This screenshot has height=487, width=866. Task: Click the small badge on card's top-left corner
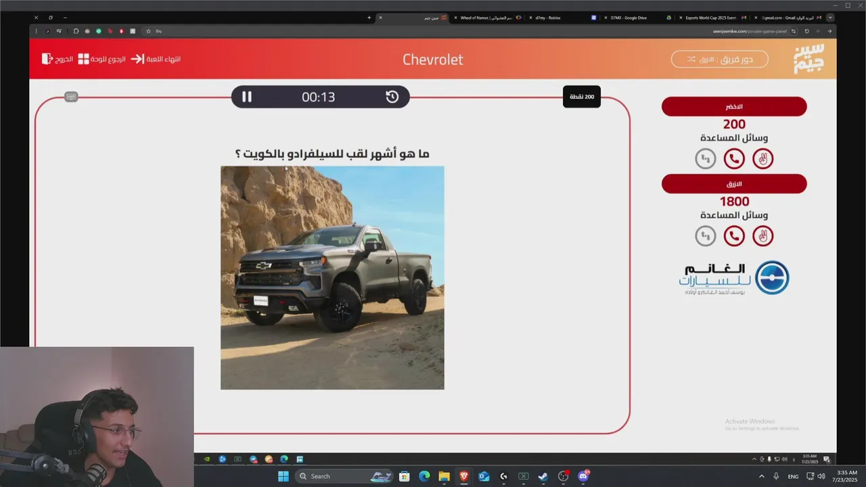71,97
